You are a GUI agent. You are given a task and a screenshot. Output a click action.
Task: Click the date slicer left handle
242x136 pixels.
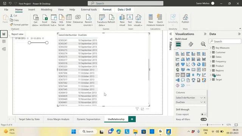[29, 43]
